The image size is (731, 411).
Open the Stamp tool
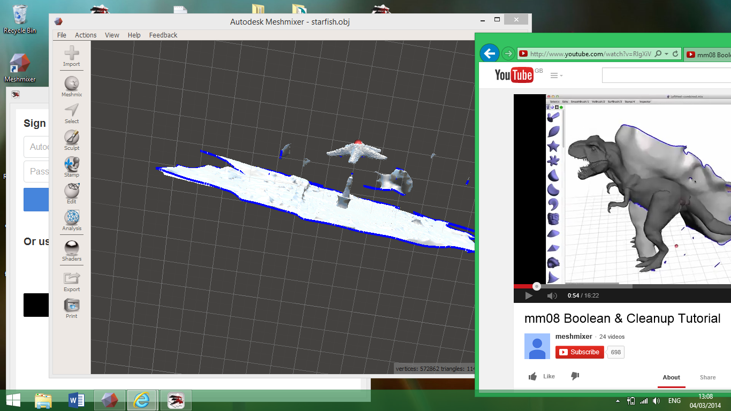(x=71, y=167)
